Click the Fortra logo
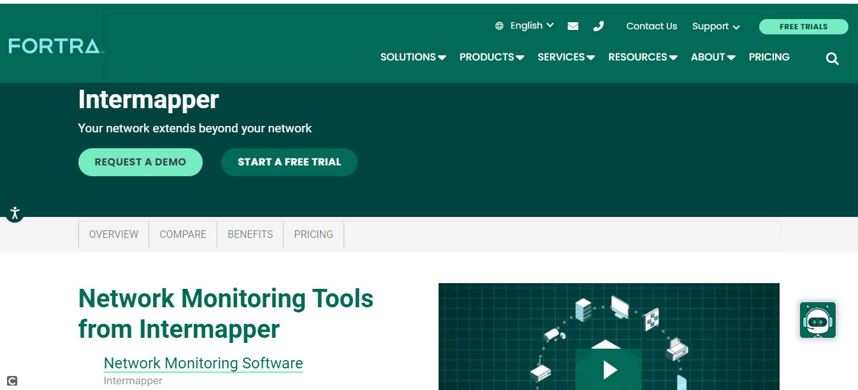Image resolution: width=858 pixels, height=390 pixels. click(54, 46)
